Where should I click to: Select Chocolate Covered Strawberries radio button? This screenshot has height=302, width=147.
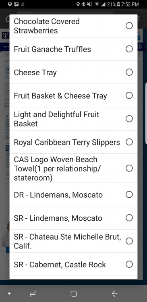129,26
